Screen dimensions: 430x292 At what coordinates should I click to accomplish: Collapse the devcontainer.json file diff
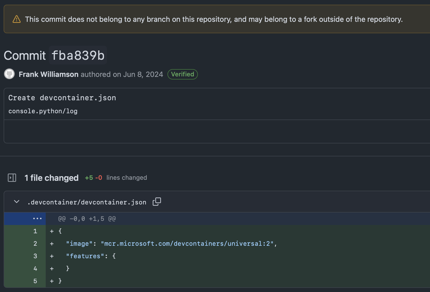17,202
